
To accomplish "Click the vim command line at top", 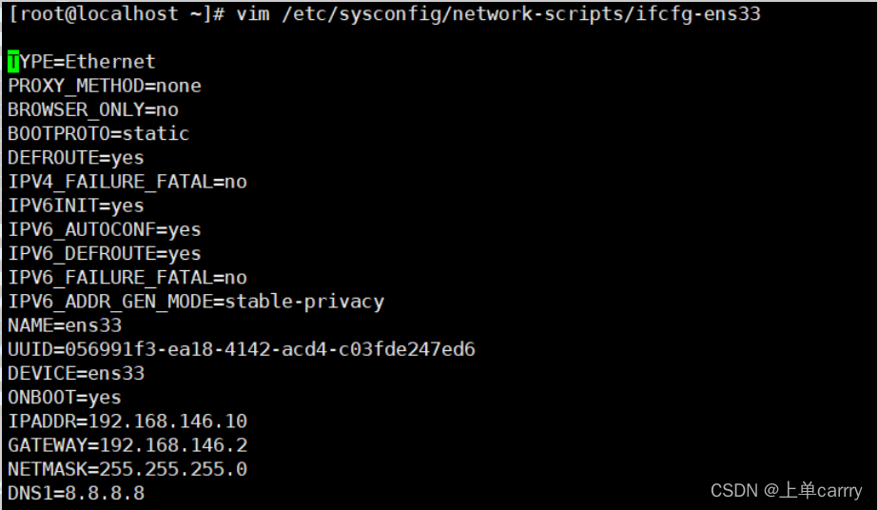I will coord(383,14).
